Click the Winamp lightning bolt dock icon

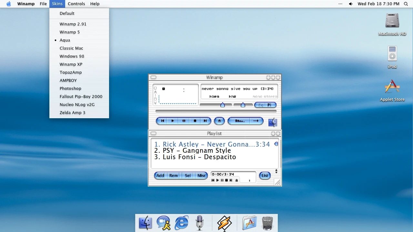point(224,223)
